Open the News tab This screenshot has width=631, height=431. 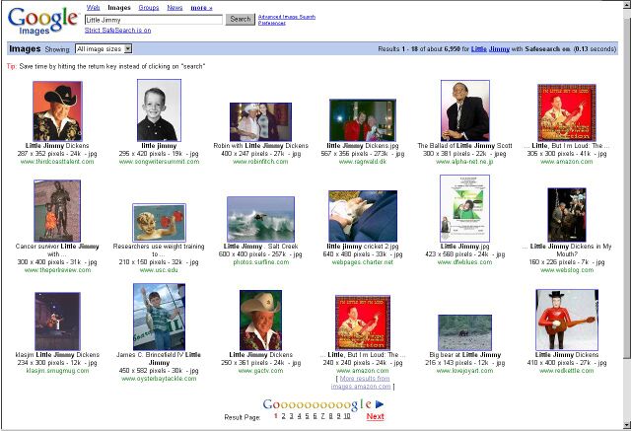(175, 7)
